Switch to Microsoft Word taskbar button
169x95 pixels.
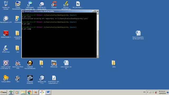point(48,92)
